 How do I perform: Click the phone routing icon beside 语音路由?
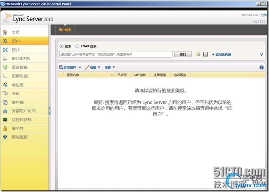5,67
